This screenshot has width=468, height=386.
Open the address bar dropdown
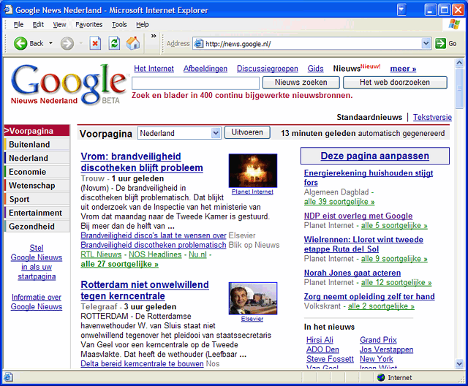[426, 44]
